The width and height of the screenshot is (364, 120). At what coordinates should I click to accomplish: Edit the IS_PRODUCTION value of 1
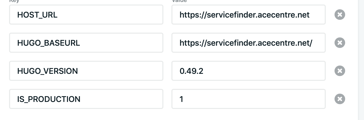(x=248, y=99)
